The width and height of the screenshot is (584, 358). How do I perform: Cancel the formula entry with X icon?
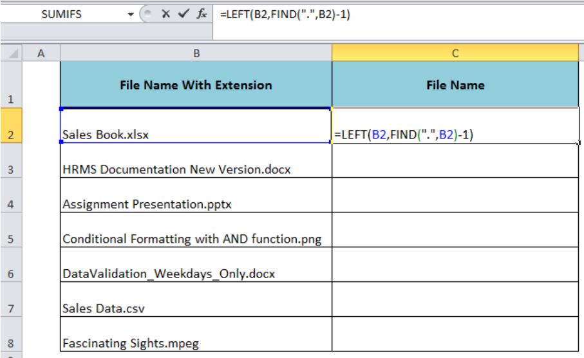[165, 14]
